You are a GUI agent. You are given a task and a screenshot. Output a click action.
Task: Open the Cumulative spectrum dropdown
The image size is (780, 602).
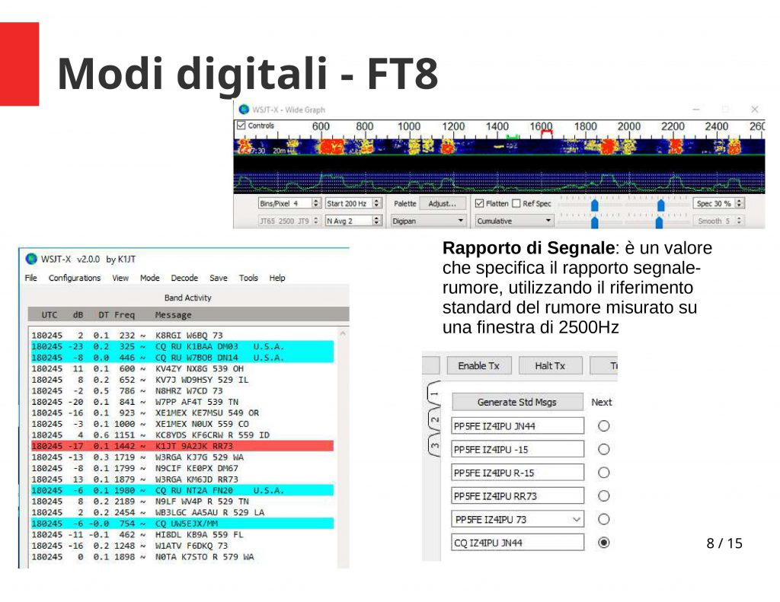[514, 221]
